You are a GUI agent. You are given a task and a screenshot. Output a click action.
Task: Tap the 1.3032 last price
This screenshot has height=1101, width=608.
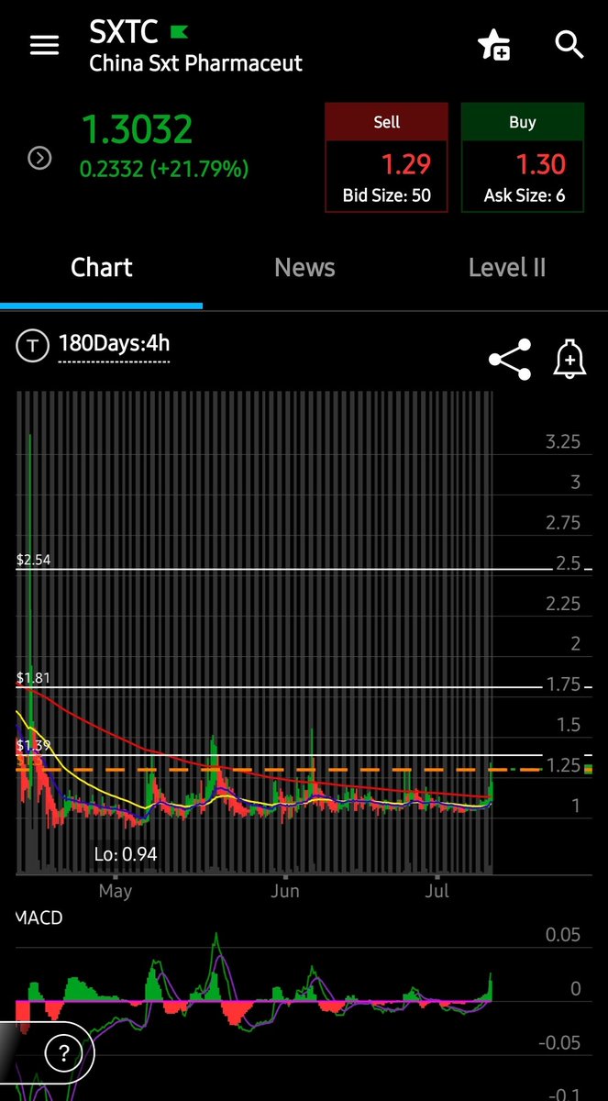click(137, 130)
